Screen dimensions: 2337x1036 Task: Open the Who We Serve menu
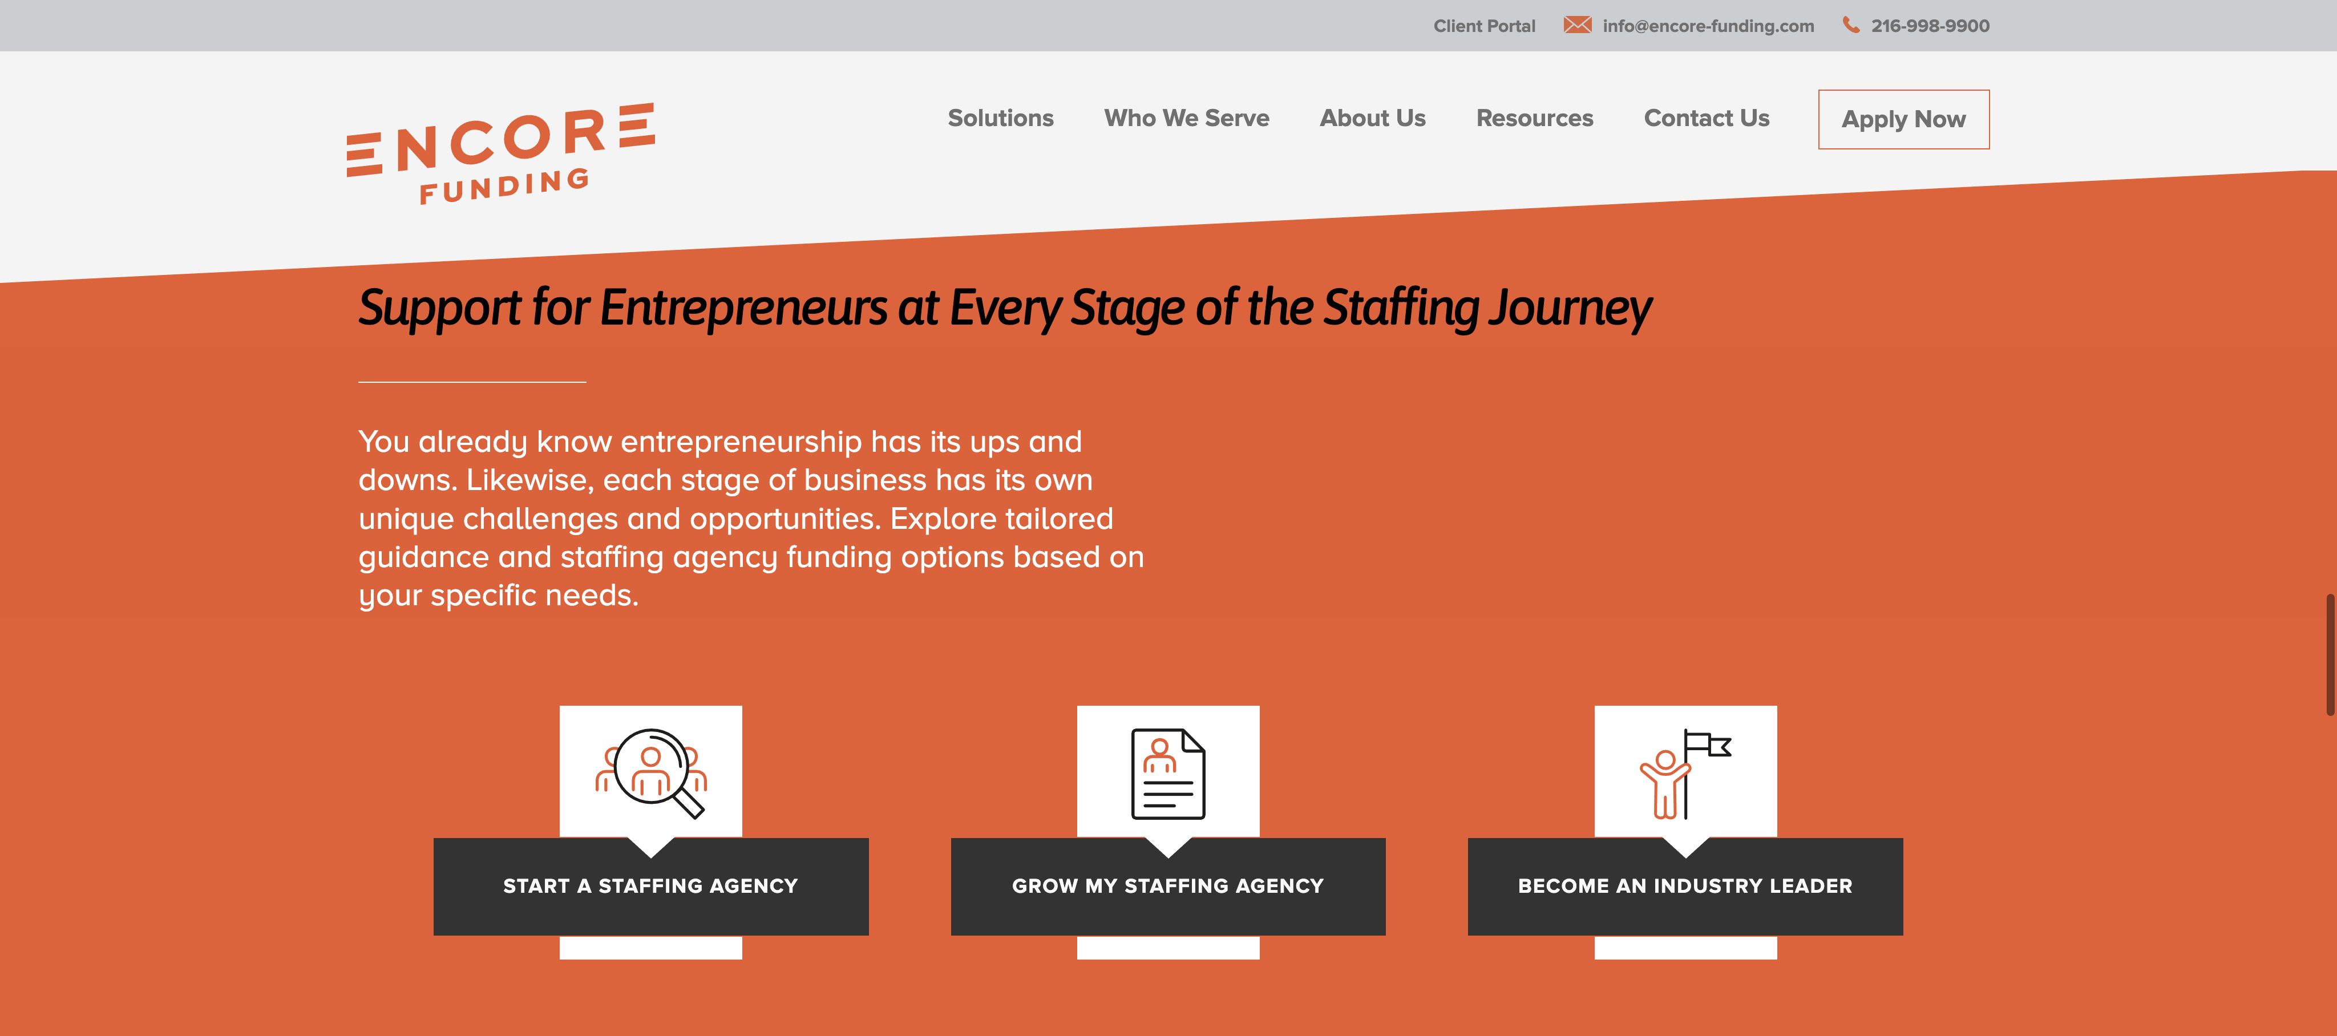(1186, 119)
